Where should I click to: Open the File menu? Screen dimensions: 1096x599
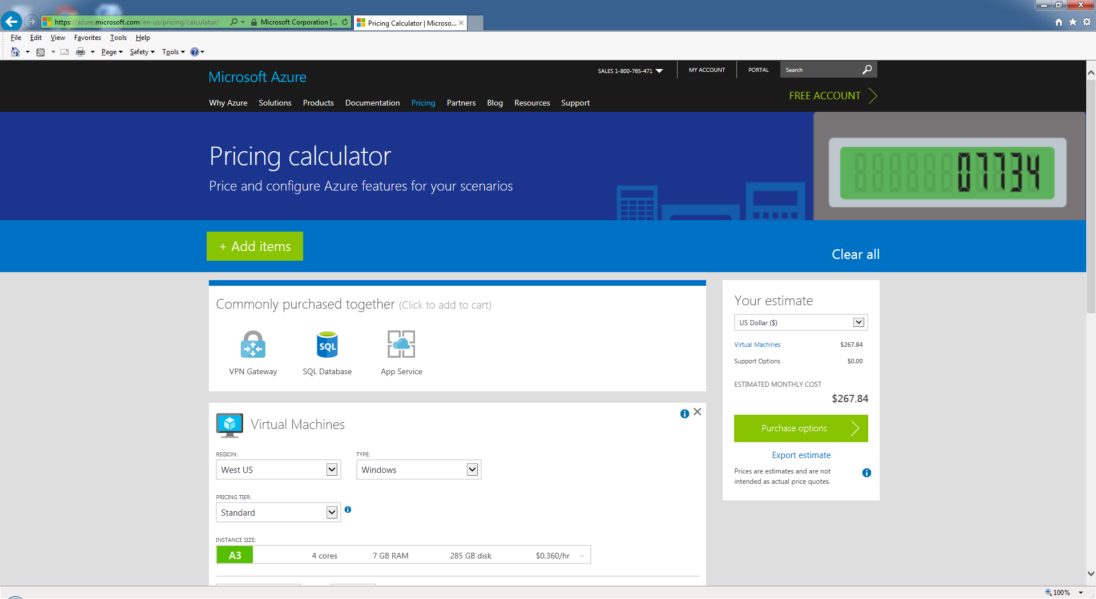click(x=16, y=38)
